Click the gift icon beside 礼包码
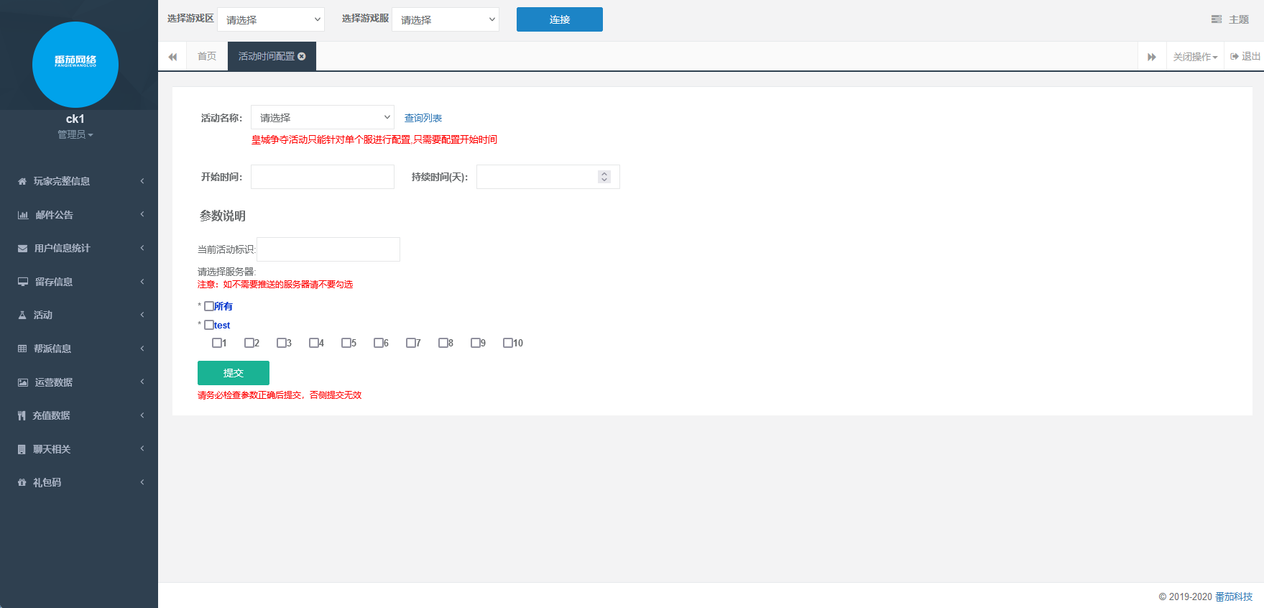Image resolution: width=1264 pixels, height=608 pixels. point(22,482)
